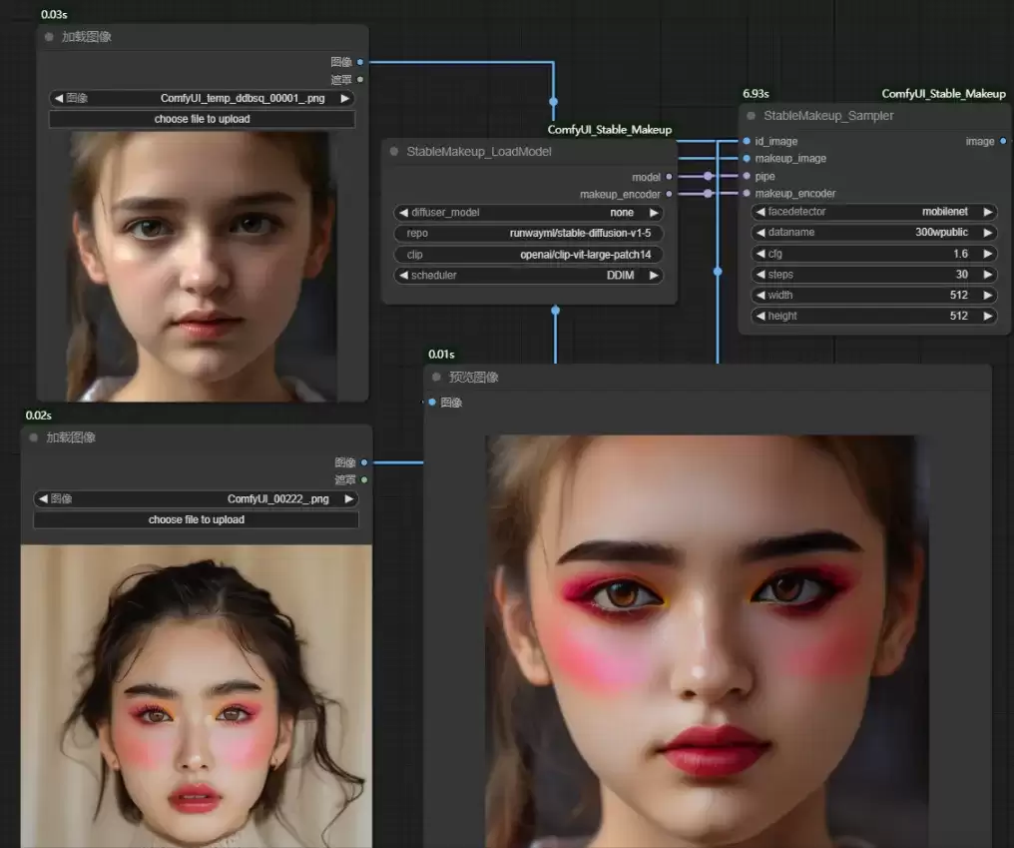Click previous arrow on dataname field
The width and height of the screenshot is (1014, 848).
761,233
